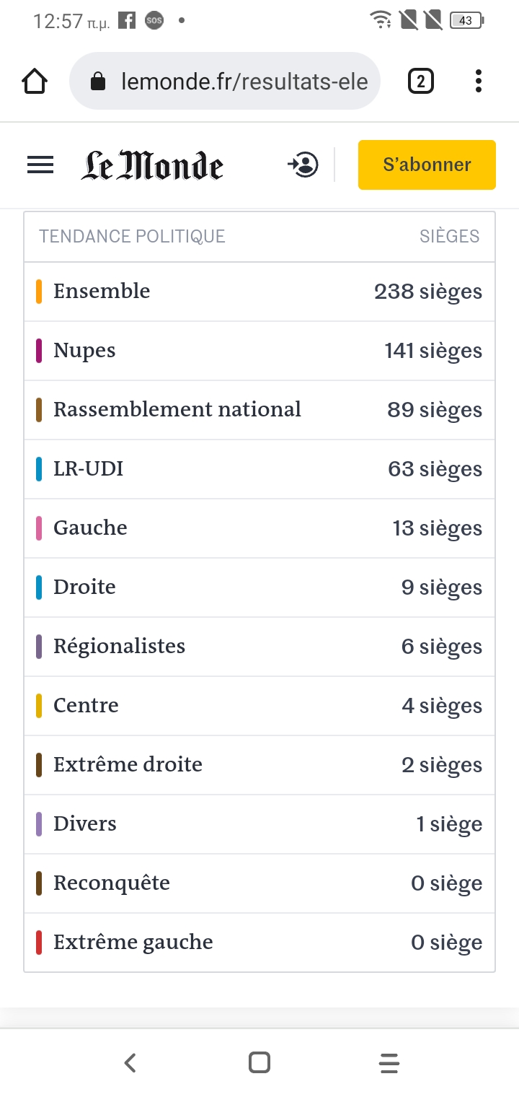This screenshot has width=519, height=1097.
Task: Open Le Monde hamburger menu
Action: 40,165
